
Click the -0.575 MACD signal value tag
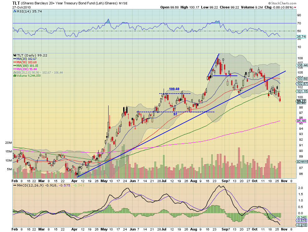click(301, 221)
